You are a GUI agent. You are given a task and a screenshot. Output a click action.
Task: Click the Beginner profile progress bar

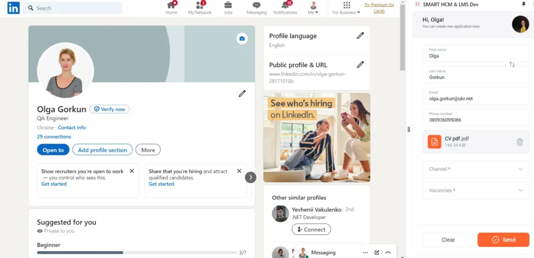coord(137,252)
